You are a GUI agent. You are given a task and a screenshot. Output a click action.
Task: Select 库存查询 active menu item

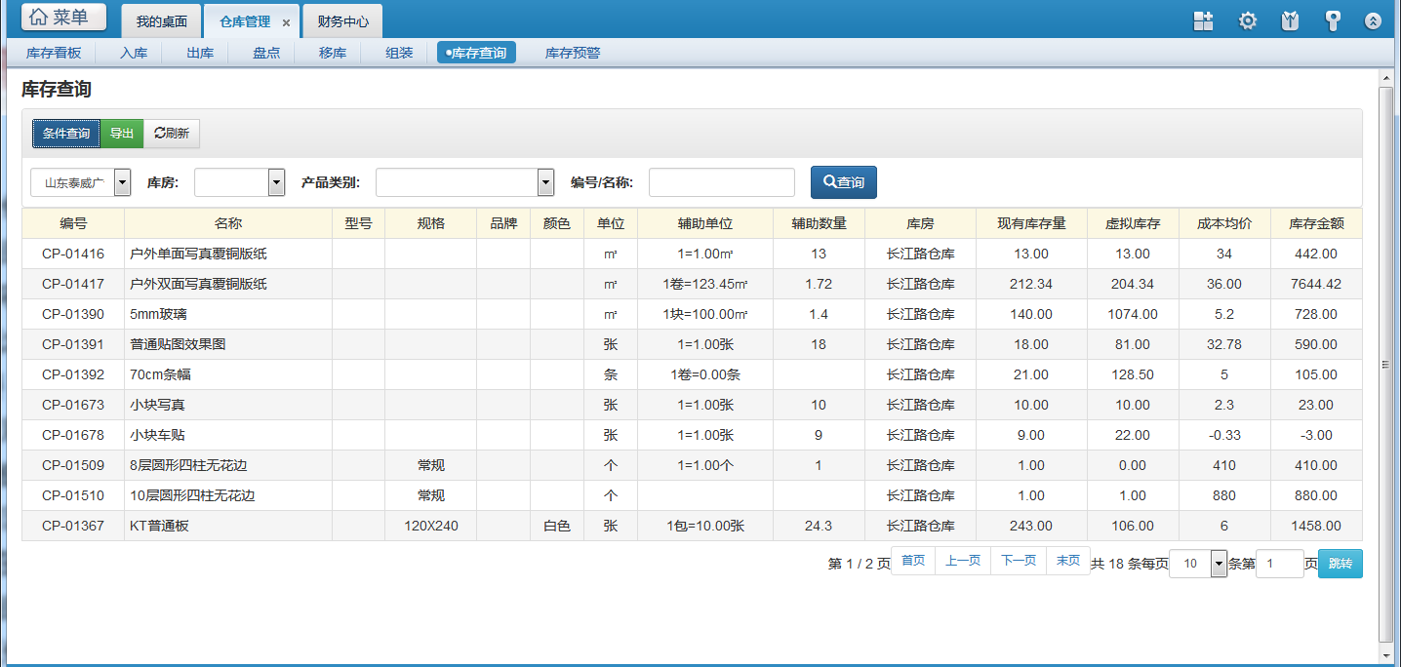[476, 53]
